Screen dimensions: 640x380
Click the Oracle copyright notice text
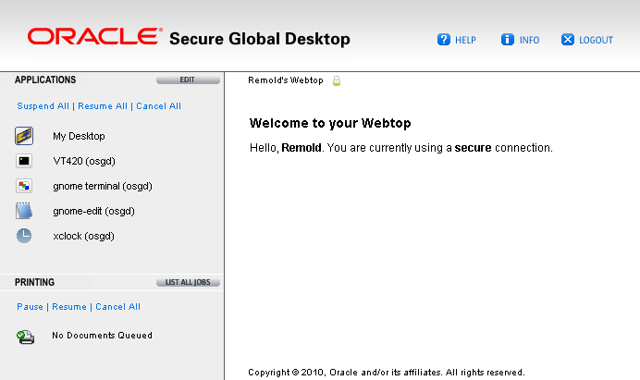tap(387, 373)
